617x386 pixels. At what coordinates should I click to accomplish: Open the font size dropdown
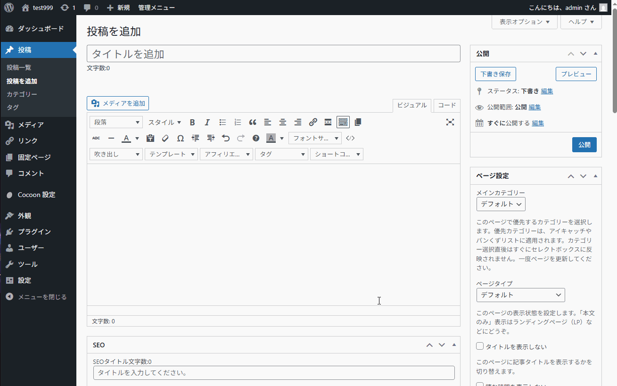[315, 138]
